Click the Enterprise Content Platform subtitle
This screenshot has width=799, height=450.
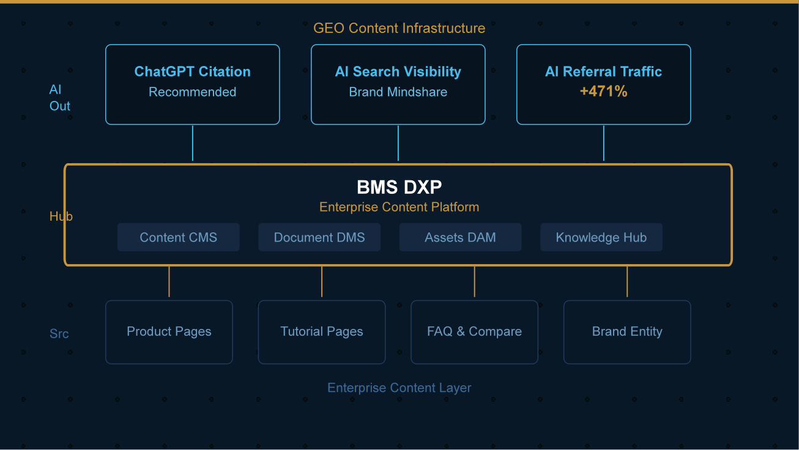click(x=399, y=207)
